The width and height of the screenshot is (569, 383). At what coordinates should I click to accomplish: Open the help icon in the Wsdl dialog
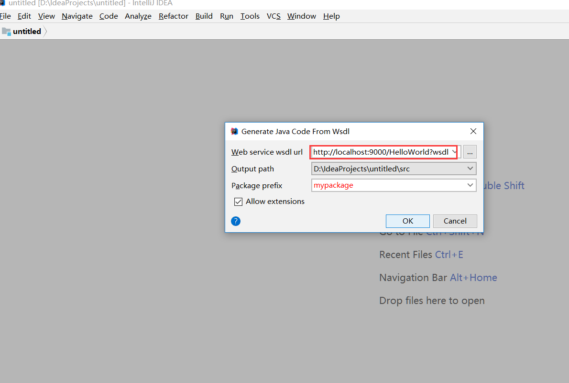click(236, 221)
